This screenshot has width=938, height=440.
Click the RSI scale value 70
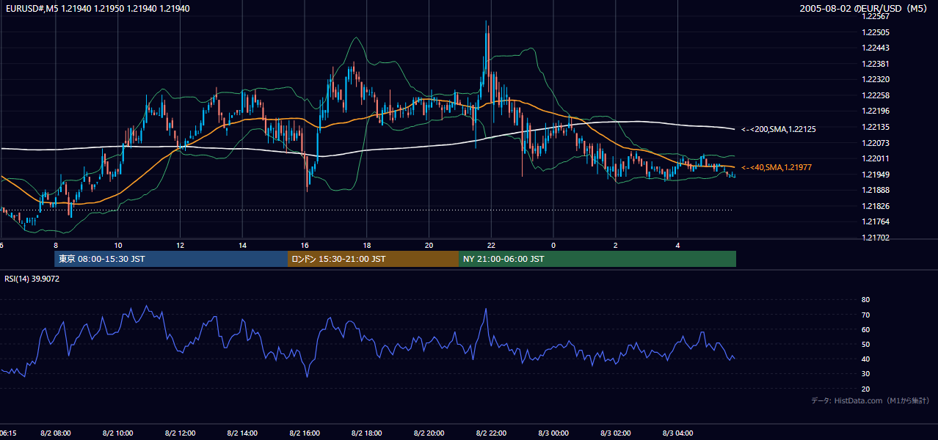[865, 315]
